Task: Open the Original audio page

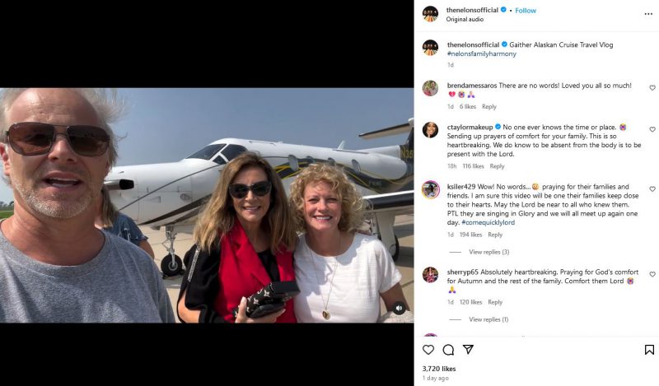Action: [465, 20]
